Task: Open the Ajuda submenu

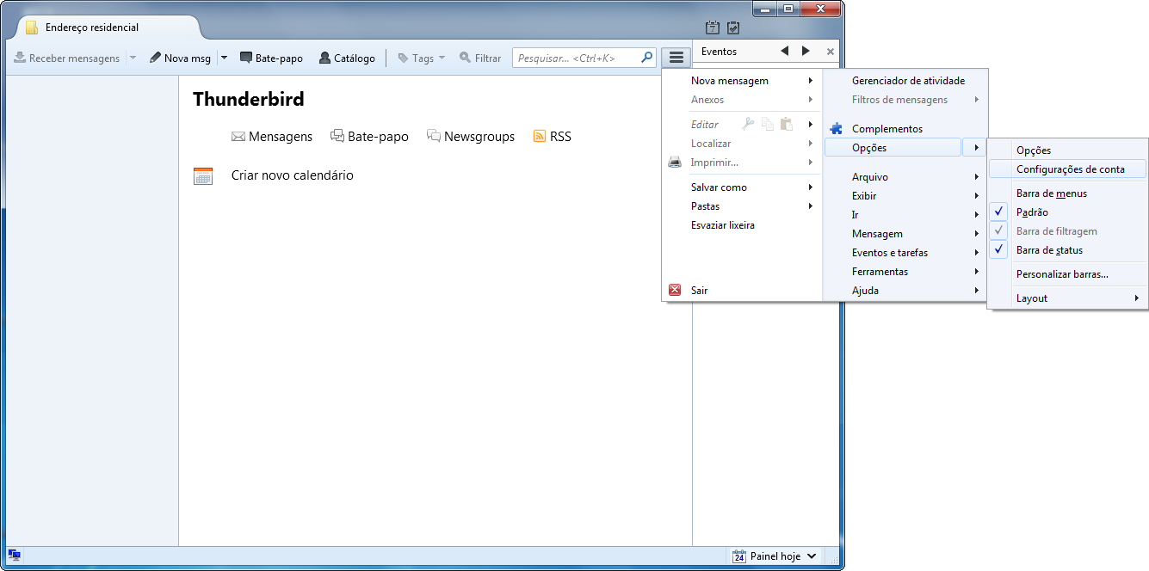Action: (905, 291)
